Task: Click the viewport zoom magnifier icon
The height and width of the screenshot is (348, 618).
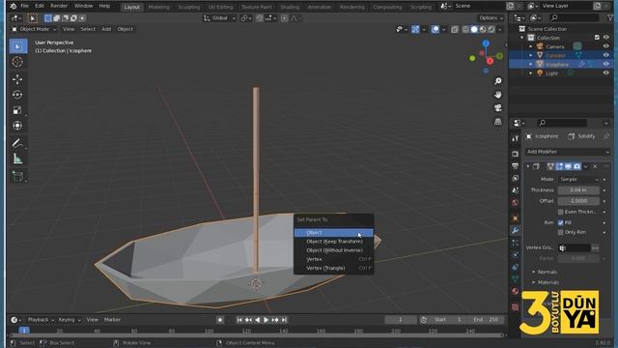Action: pyautogui.click(x=498, y=81)
